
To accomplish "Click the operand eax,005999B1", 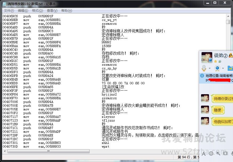I will [x=50, y=20].
